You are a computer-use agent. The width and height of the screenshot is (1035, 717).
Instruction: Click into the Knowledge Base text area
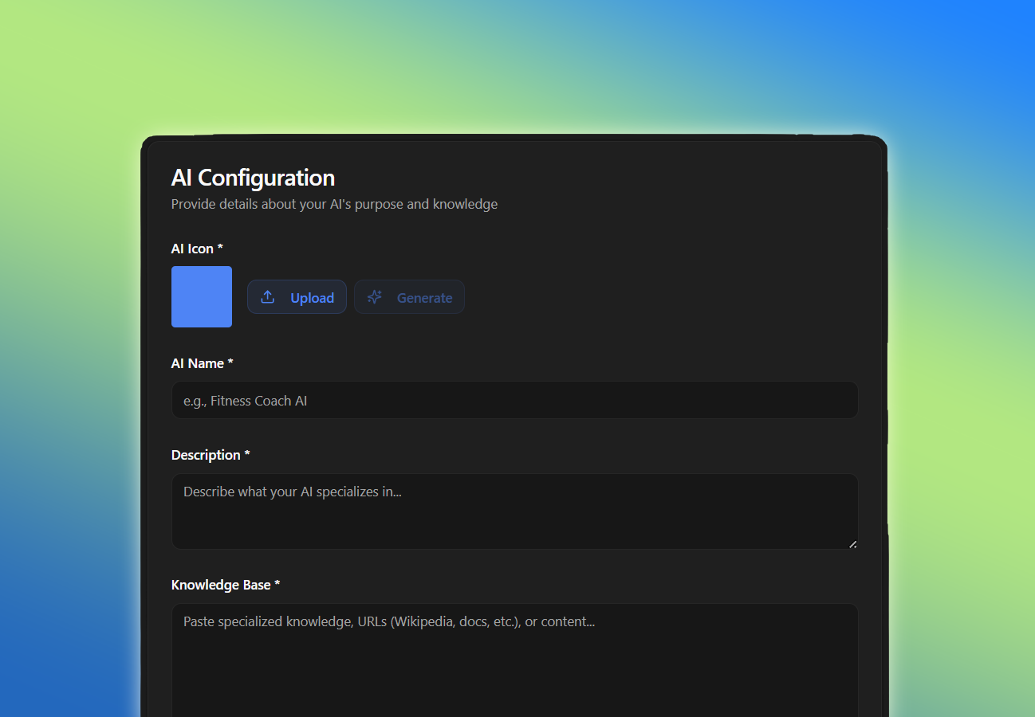coord(514,660)
